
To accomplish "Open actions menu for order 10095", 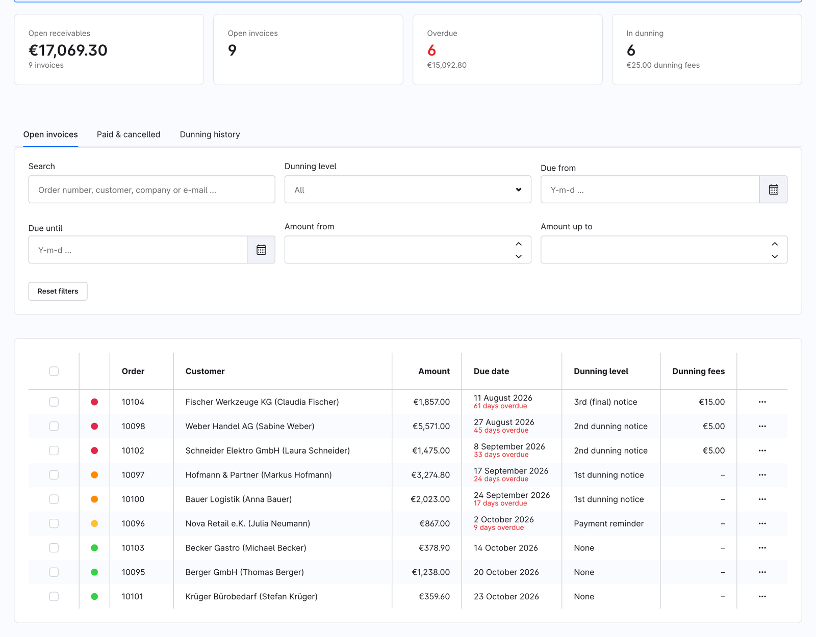I will click(762, 572).
